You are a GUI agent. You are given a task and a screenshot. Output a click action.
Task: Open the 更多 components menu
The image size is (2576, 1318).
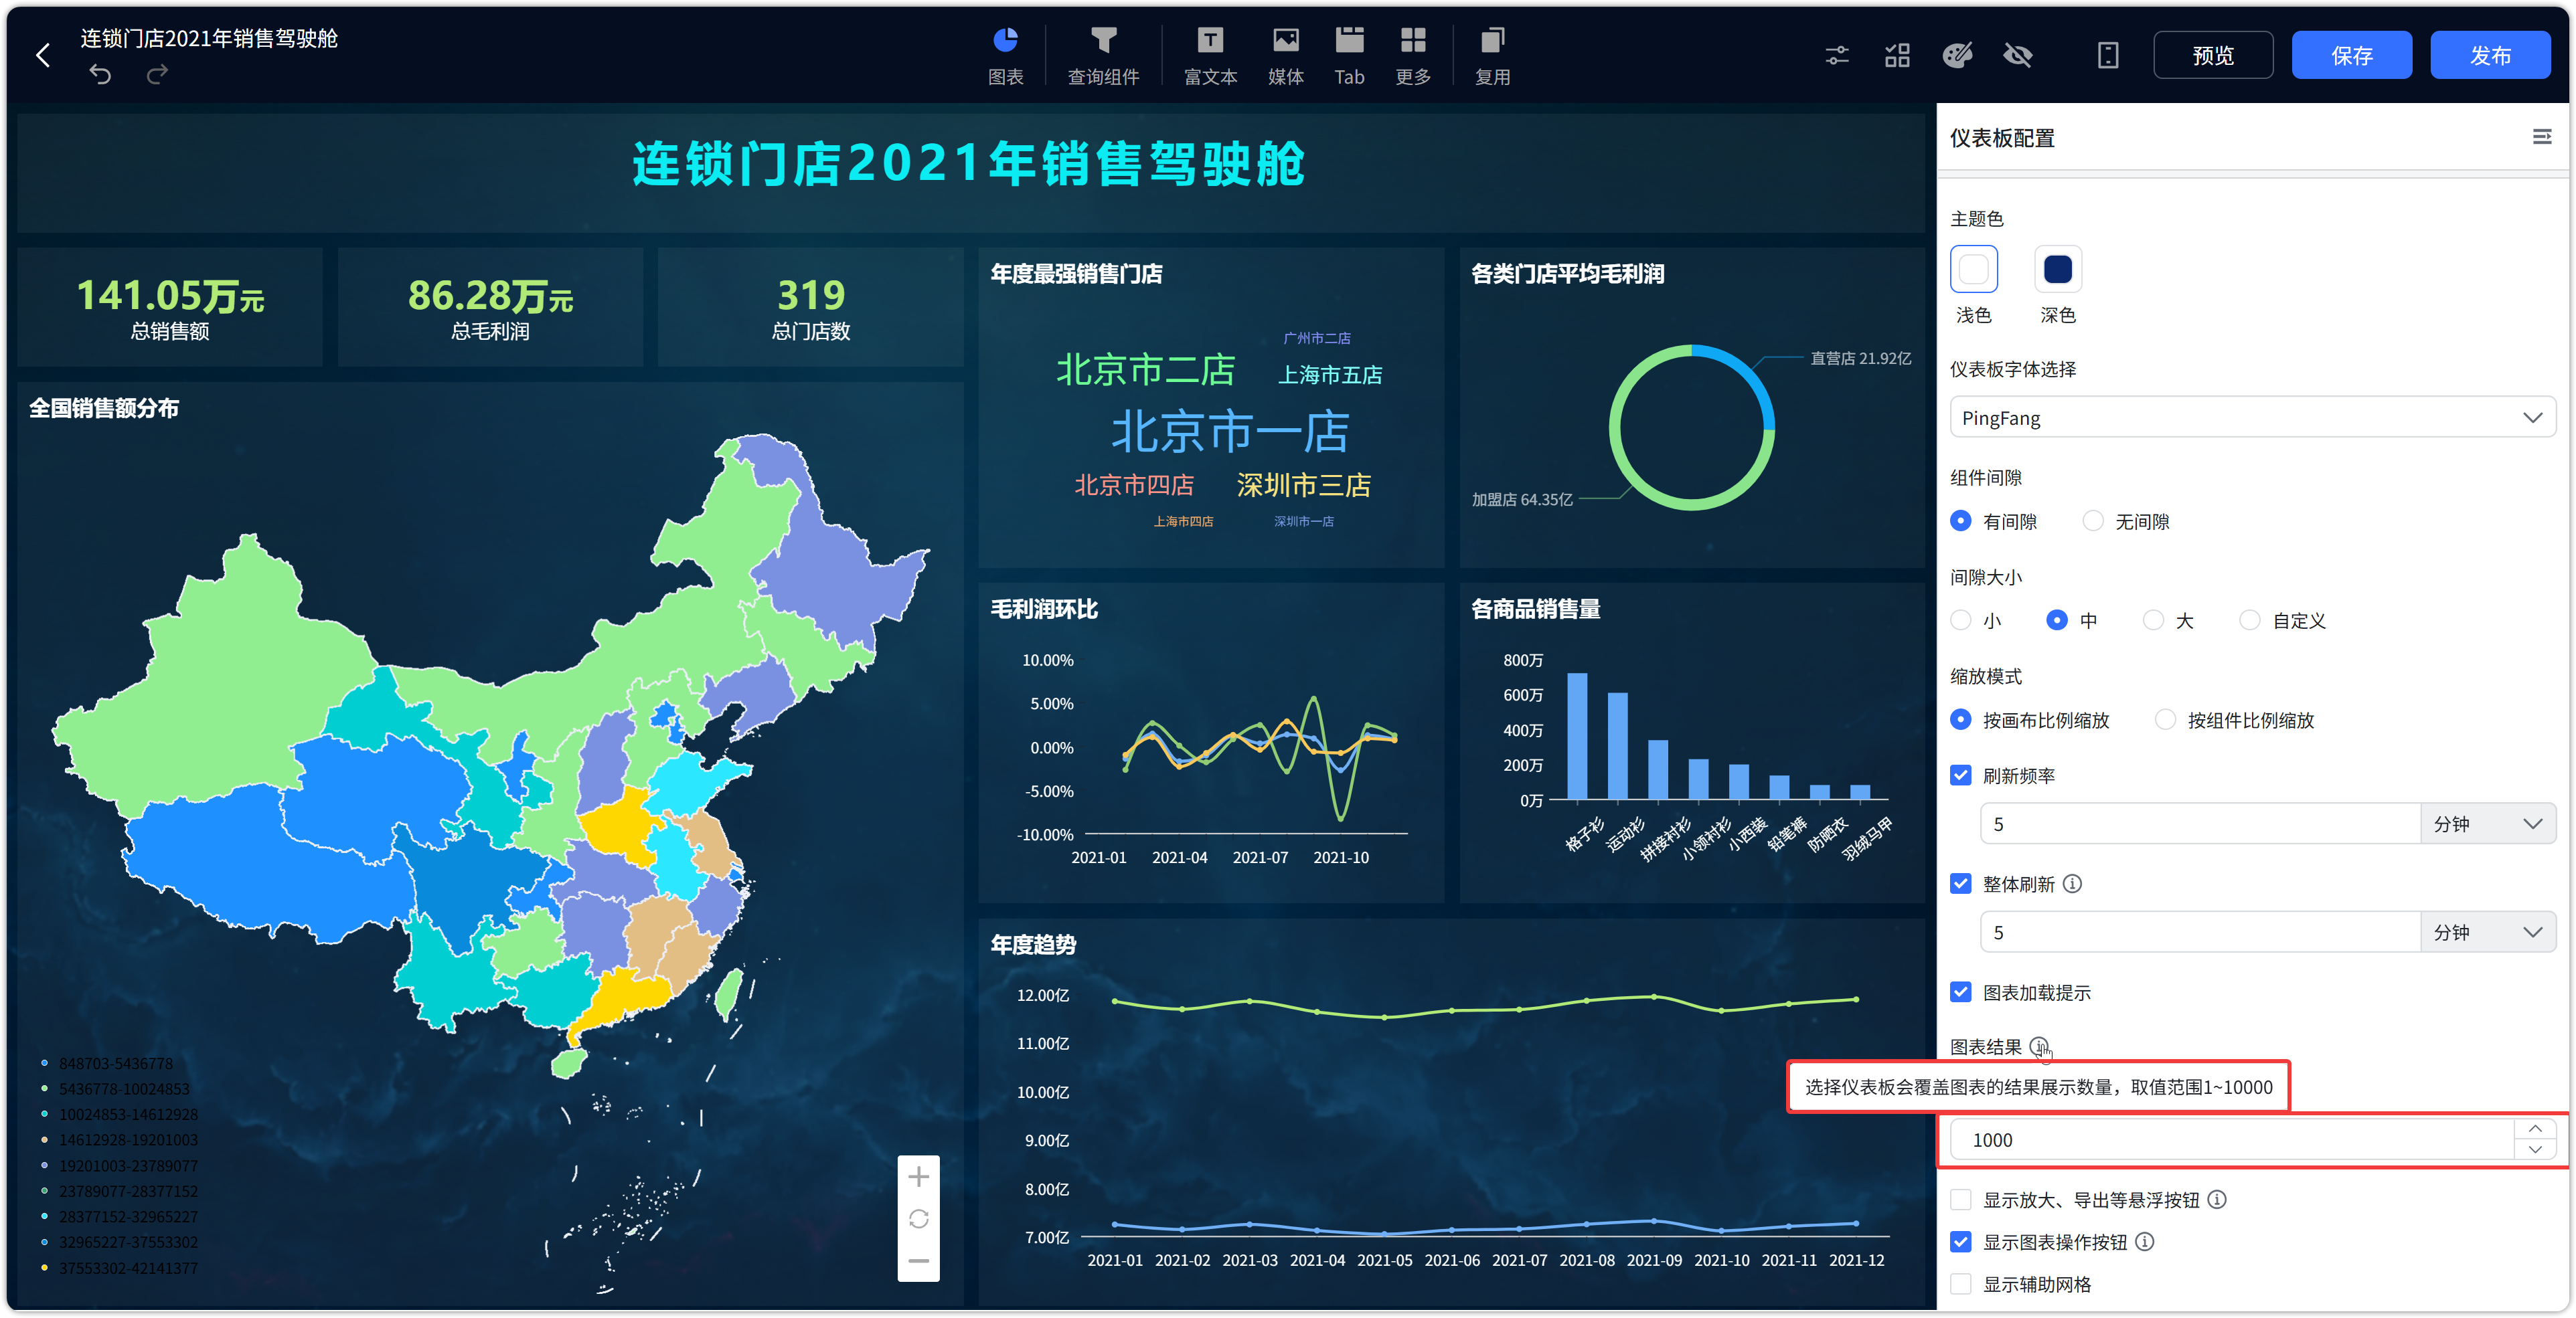pos(1413,56)
